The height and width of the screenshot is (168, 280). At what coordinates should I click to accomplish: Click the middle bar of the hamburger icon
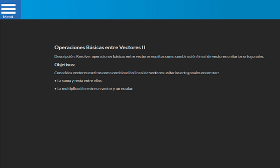(x=9, y=9)
